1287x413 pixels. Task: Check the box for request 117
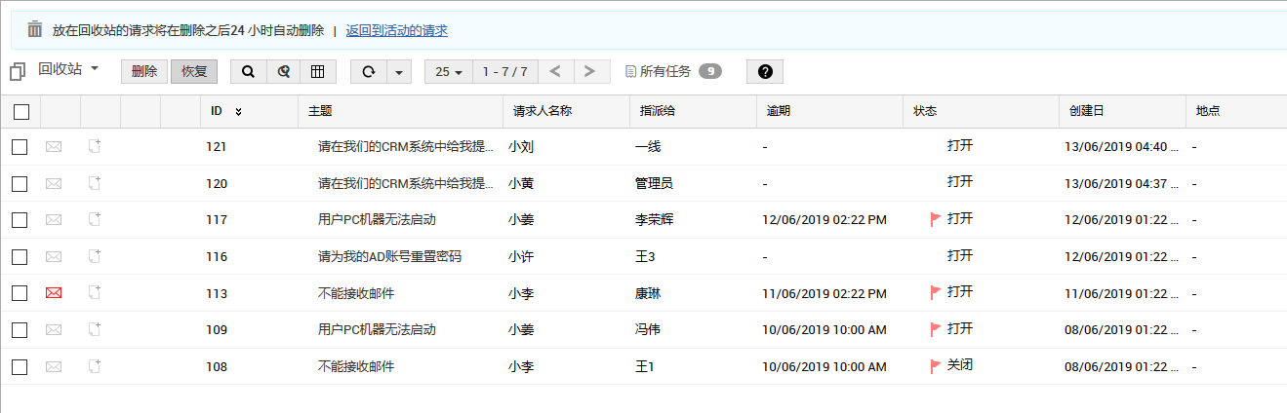click(x=20, y=220)
